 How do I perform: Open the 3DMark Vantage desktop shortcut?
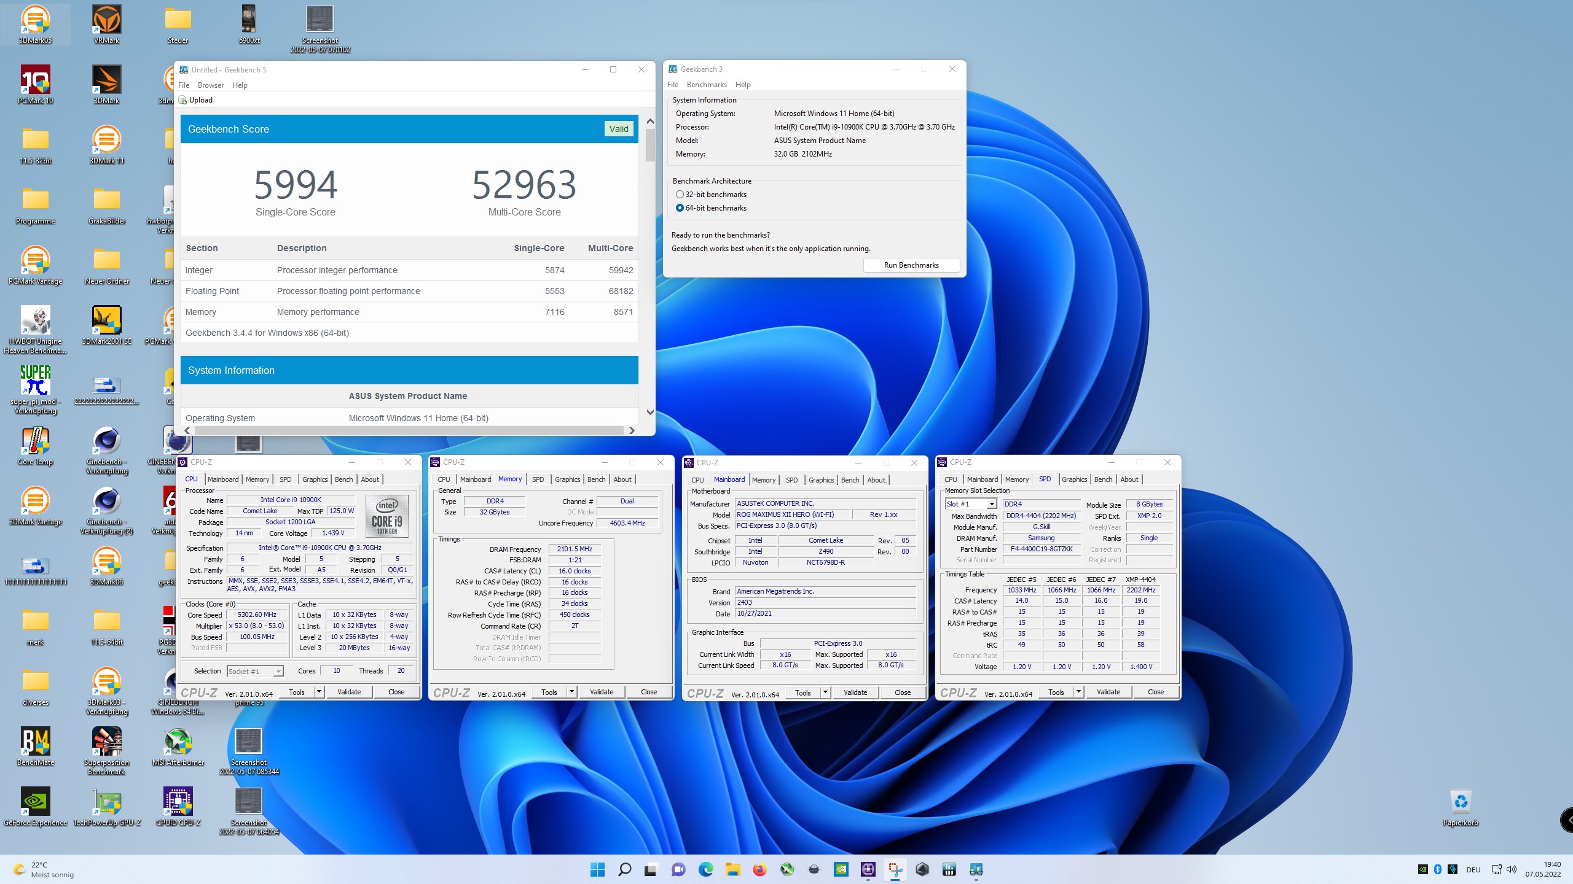pos(36,506)
